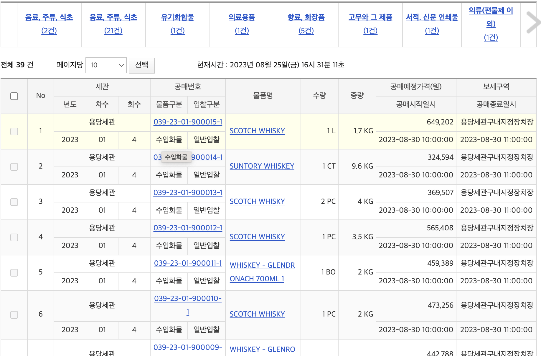This screenshot has height=356, width=541.
Task: Click the price 473,256 in row 6
Action: pos(441,305)
